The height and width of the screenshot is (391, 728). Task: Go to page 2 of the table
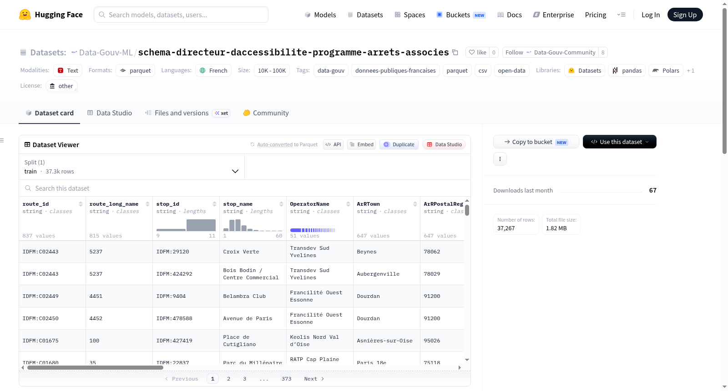click(228, 379)
